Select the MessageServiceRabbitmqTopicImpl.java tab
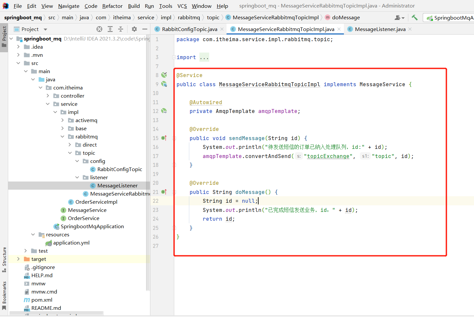 [x=286, y=29]
